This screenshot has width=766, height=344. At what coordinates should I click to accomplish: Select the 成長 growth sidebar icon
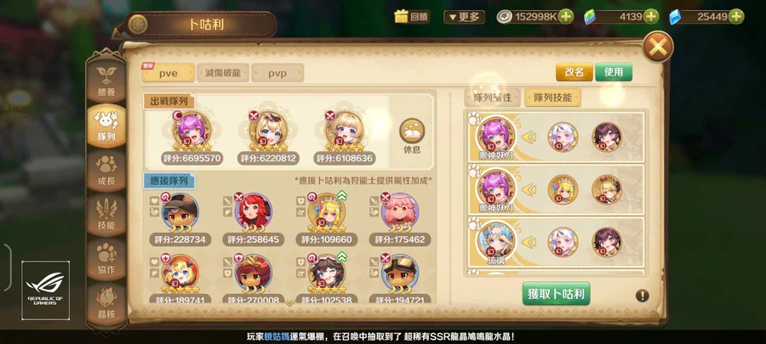(106, 170)
